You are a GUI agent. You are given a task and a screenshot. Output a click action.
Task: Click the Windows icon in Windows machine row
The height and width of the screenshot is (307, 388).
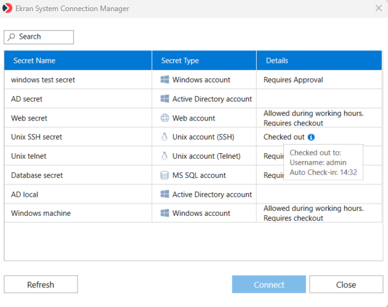pos(164,213)
